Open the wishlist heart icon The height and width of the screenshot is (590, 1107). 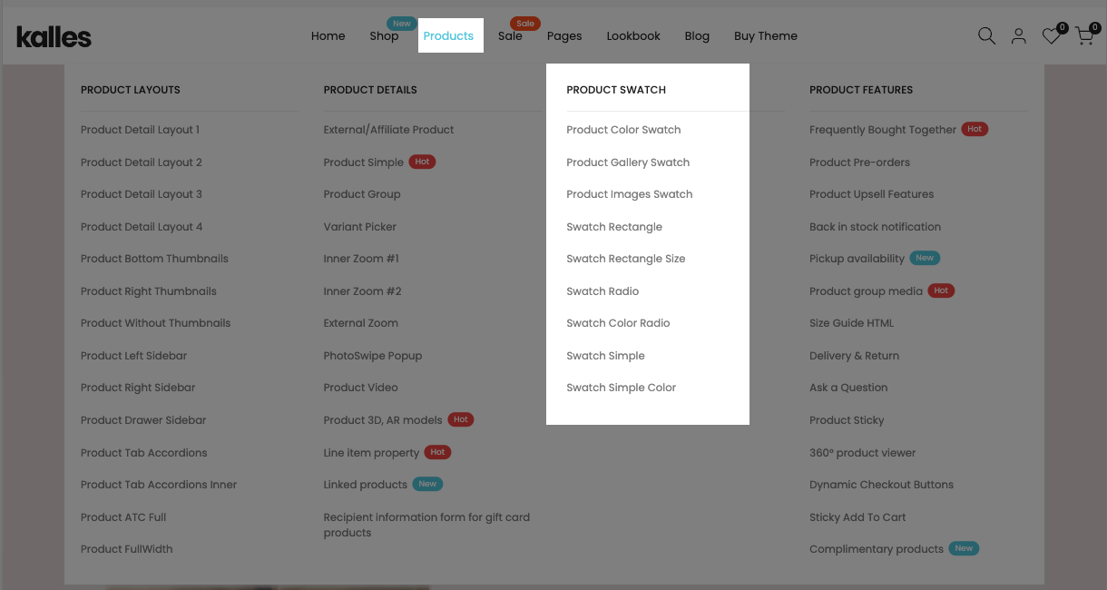(x=1051, y=36)
